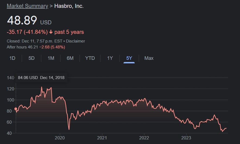240x144 pixels.
Task: Select the 6M range tab
Action: click(70, 58)
